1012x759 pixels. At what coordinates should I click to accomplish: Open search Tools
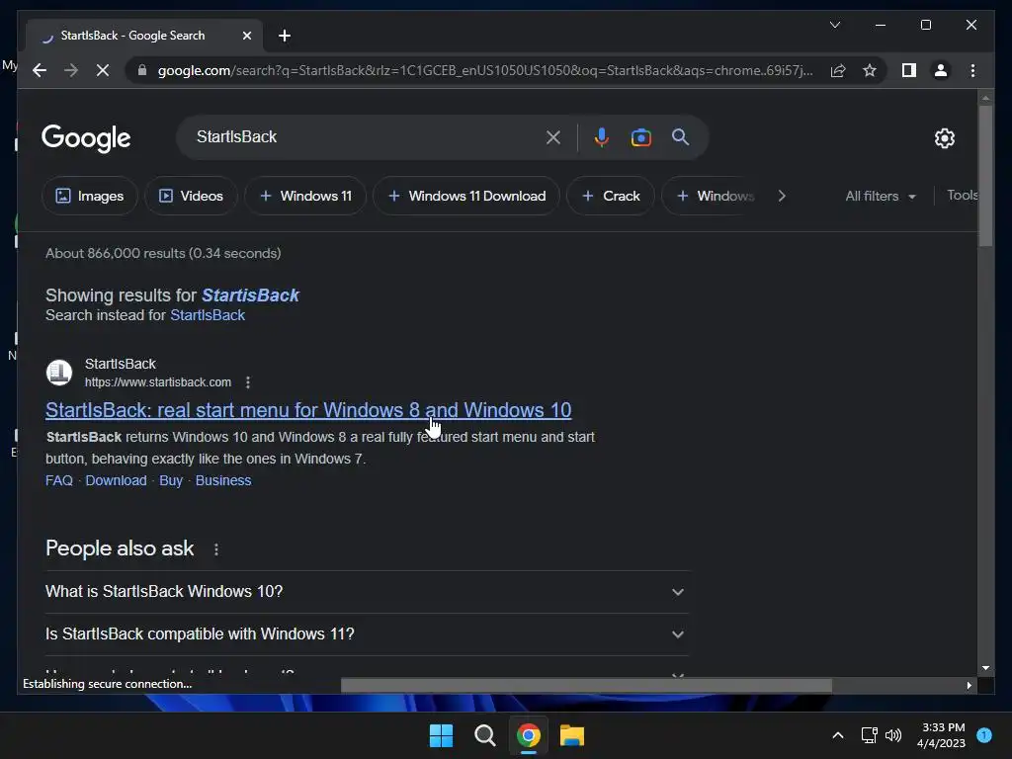click(962, 195)
